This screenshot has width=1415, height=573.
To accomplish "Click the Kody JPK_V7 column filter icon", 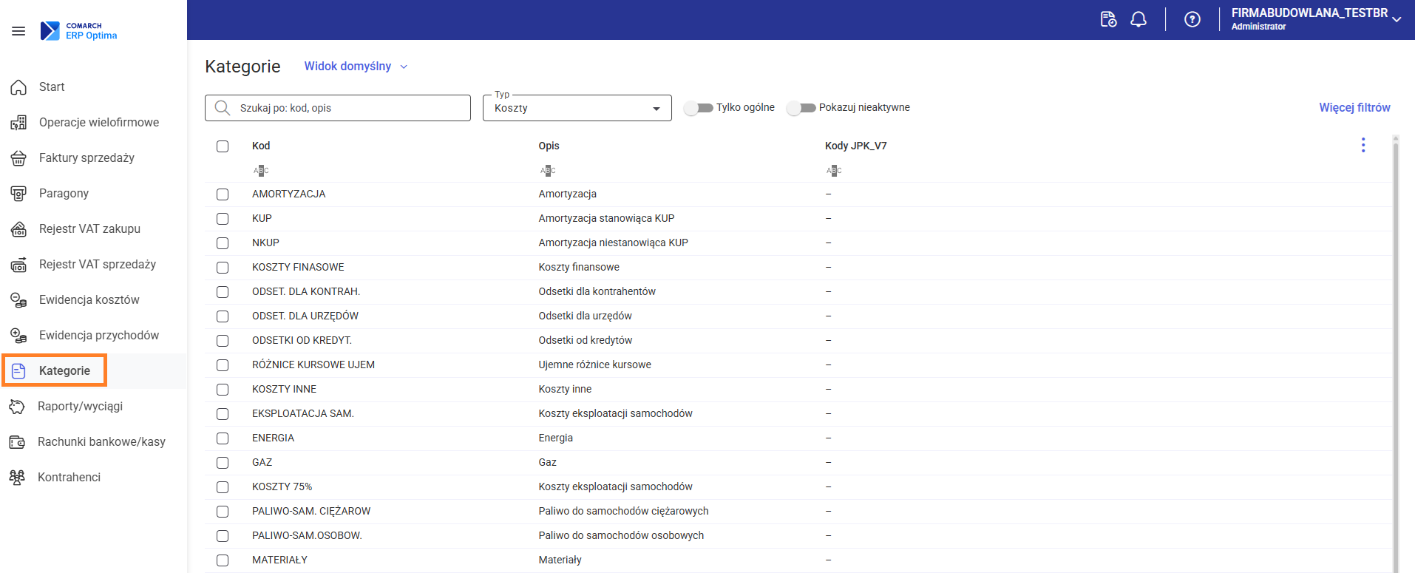I will click(x=834, y=171).
